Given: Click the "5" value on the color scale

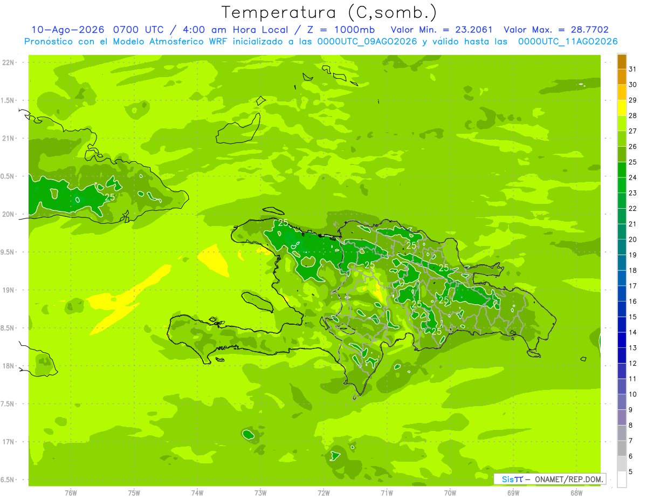Looking at the screenshot, I should pyautogui.click(x=631, y=472).
